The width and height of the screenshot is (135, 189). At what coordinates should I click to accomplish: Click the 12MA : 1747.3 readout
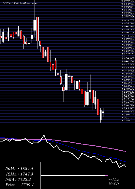coord(19,174)
